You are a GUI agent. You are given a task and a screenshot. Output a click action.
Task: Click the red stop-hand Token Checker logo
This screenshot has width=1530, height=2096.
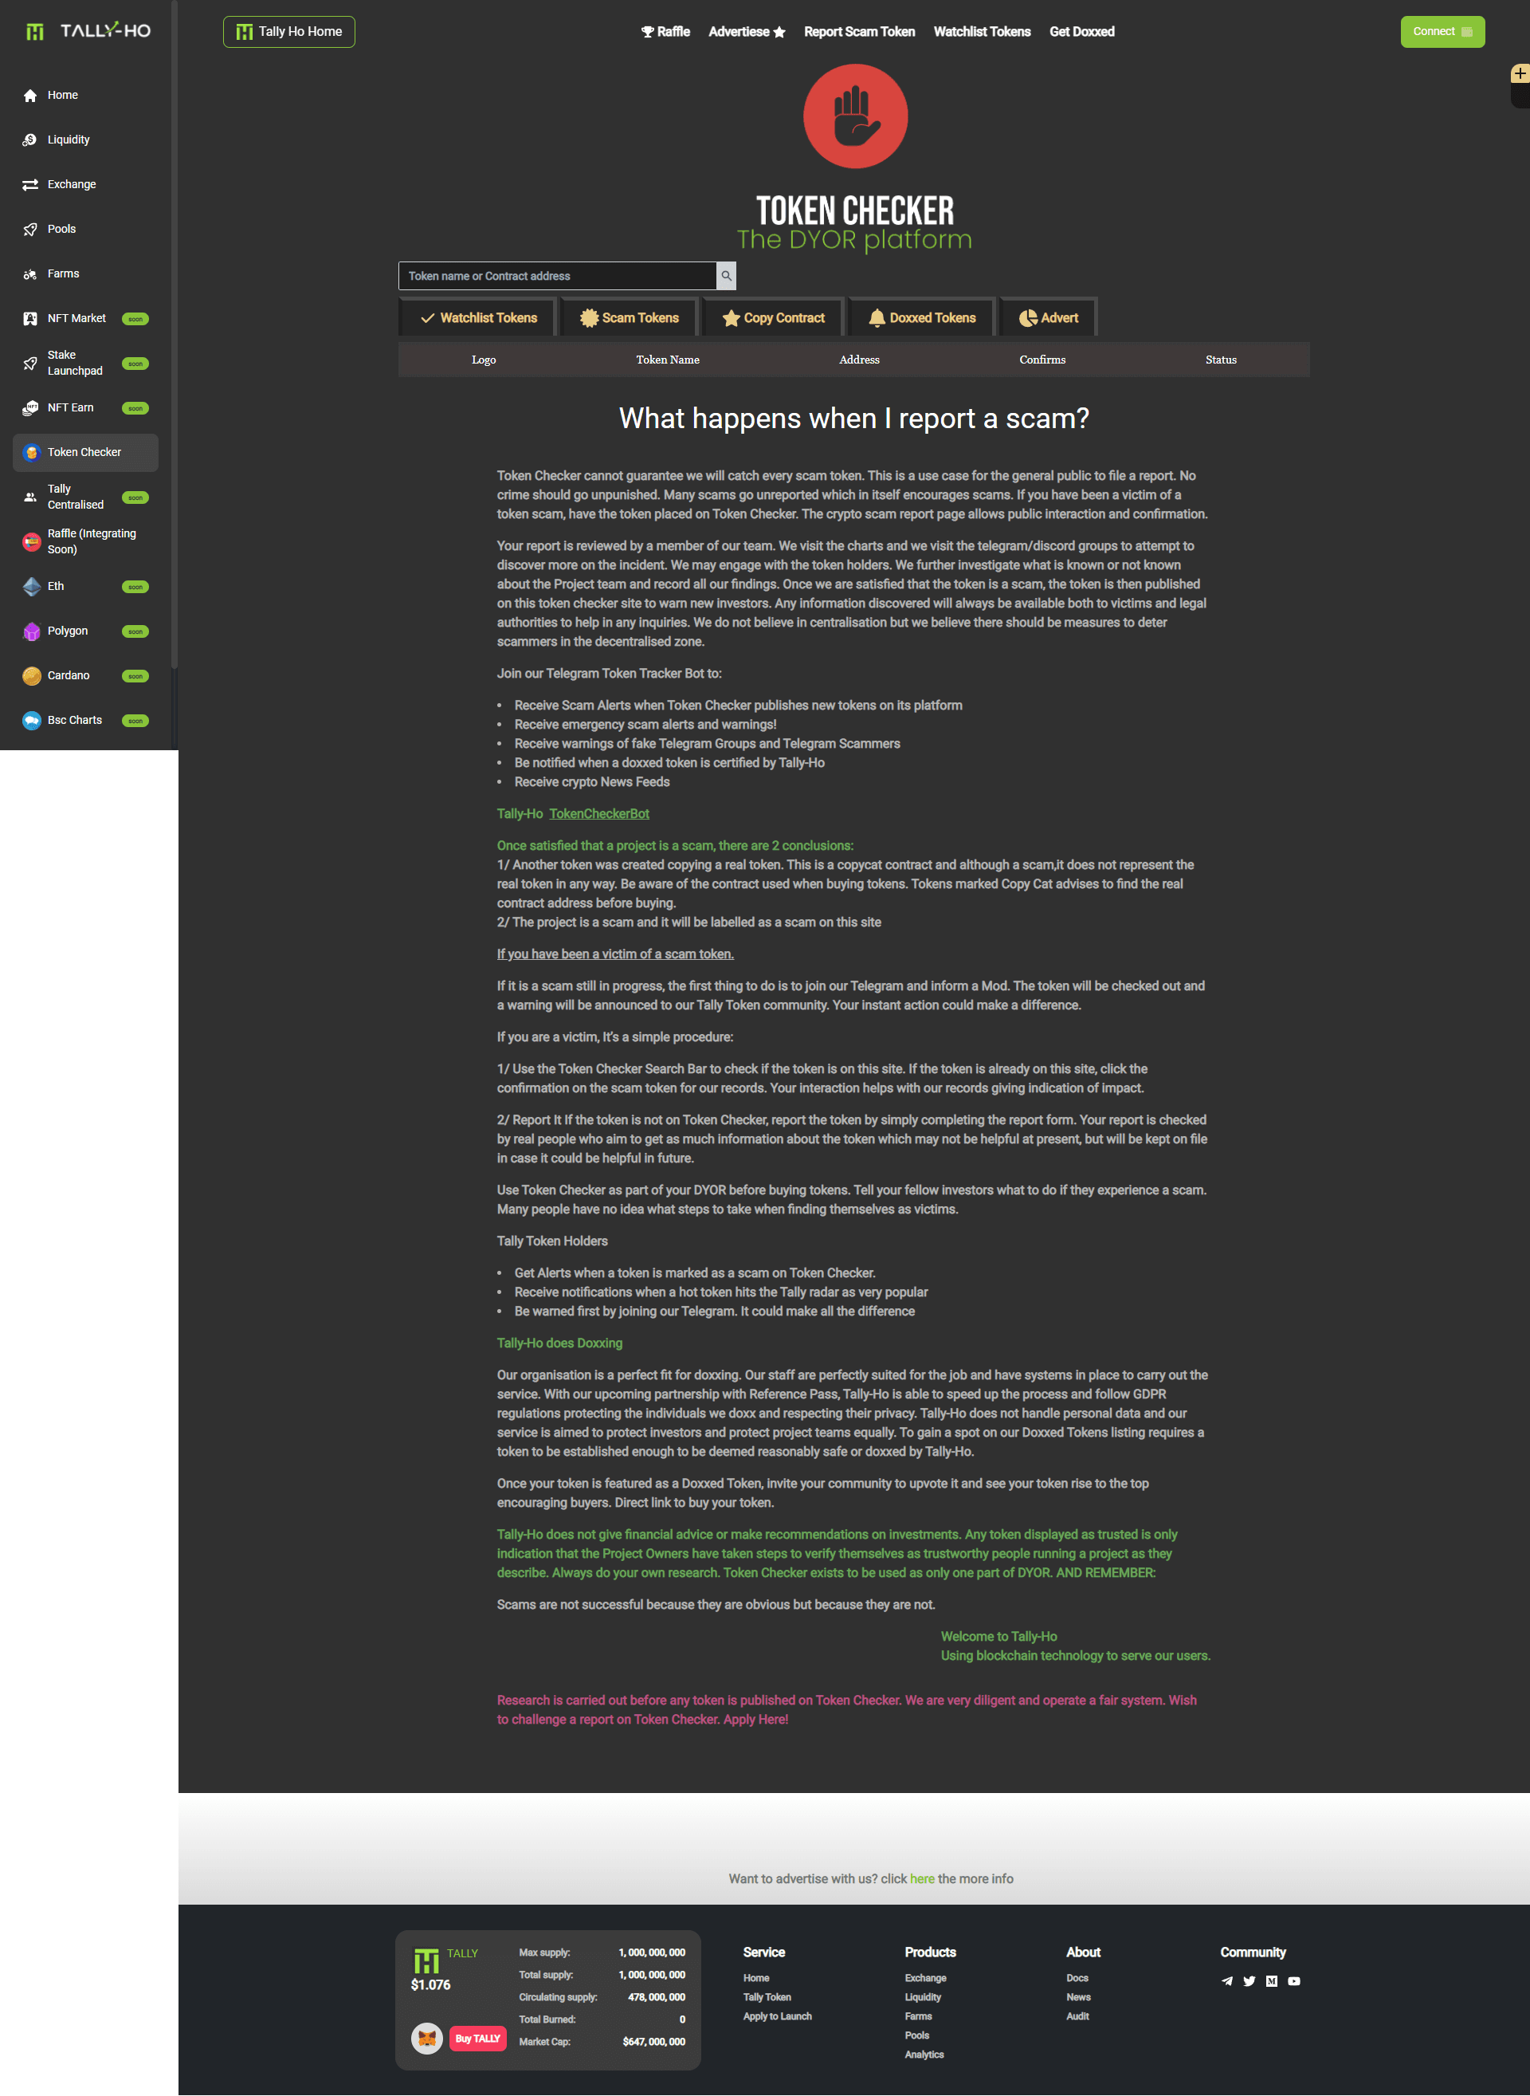855,116
